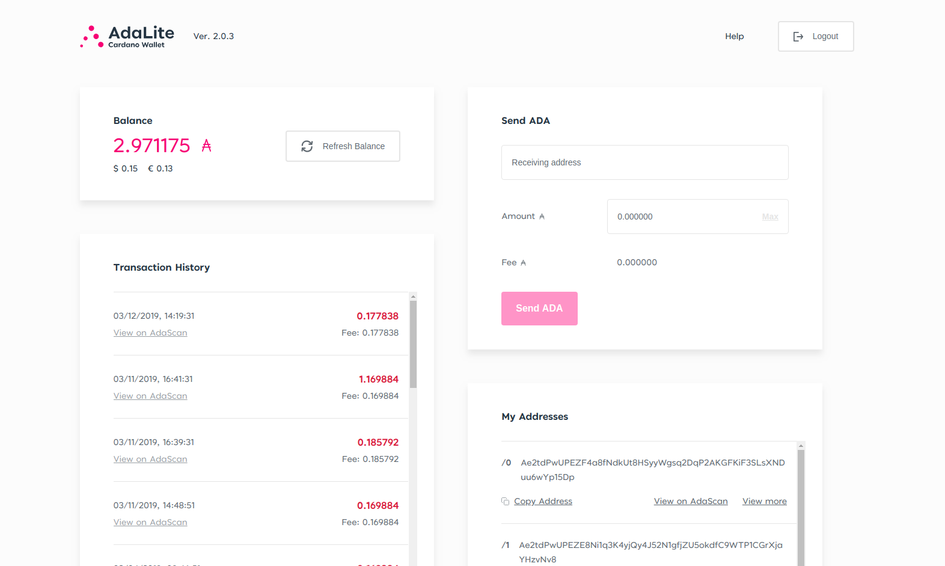Click the My Addresses heading

(x=535, y=417)
